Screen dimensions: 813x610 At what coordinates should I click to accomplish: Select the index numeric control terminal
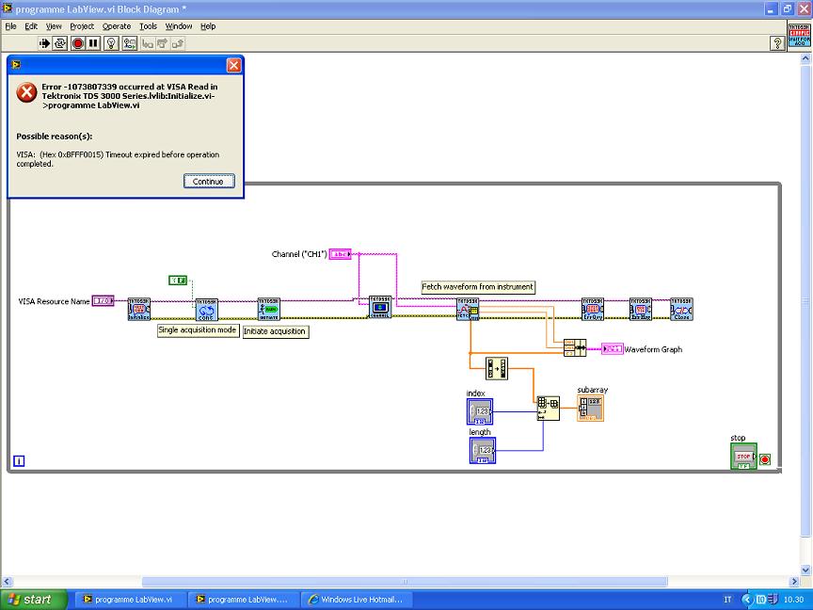[480, 412]
